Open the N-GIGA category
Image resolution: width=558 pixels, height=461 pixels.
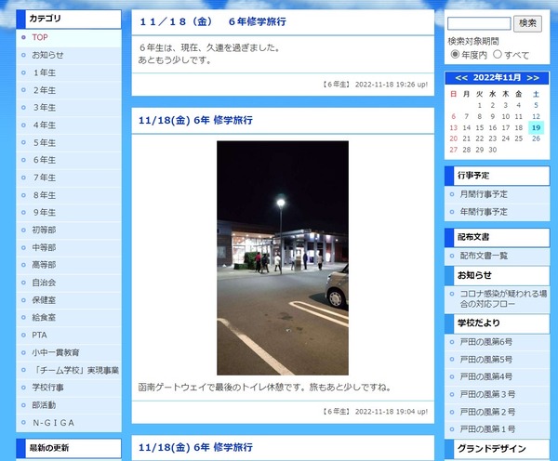[x=53, y=423]
